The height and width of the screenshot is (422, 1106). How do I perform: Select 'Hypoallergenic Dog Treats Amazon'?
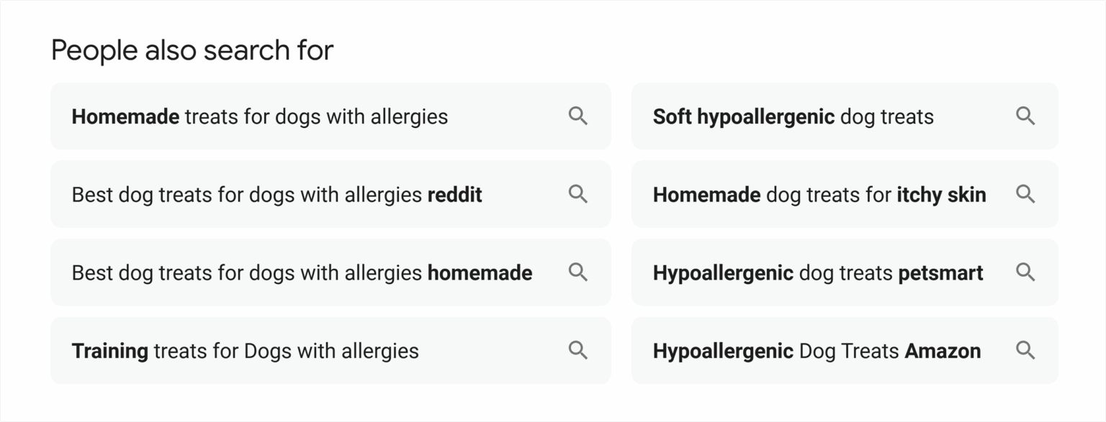[816, 351]
